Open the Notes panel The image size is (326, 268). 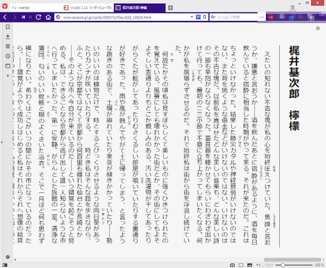[8, 46]
